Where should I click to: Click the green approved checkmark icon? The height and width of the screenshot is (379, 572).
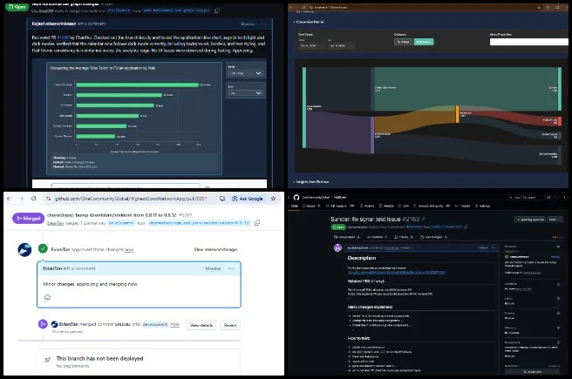(43, 249)
